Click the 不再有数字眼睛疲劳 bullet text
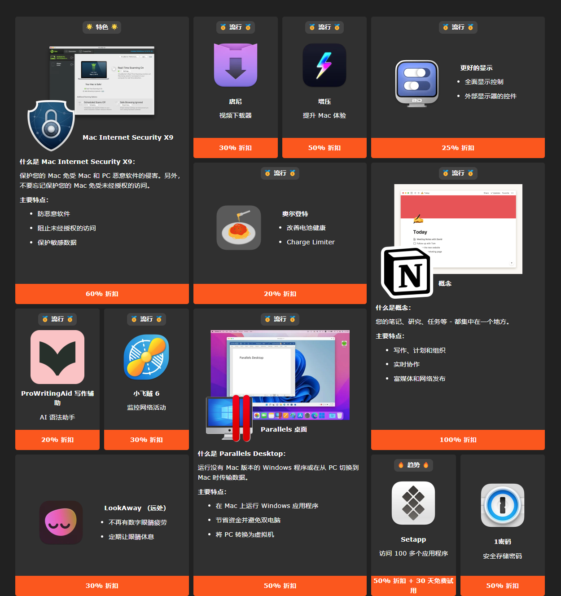The height and width of the screenshot is (596, 561). [138, 522]
